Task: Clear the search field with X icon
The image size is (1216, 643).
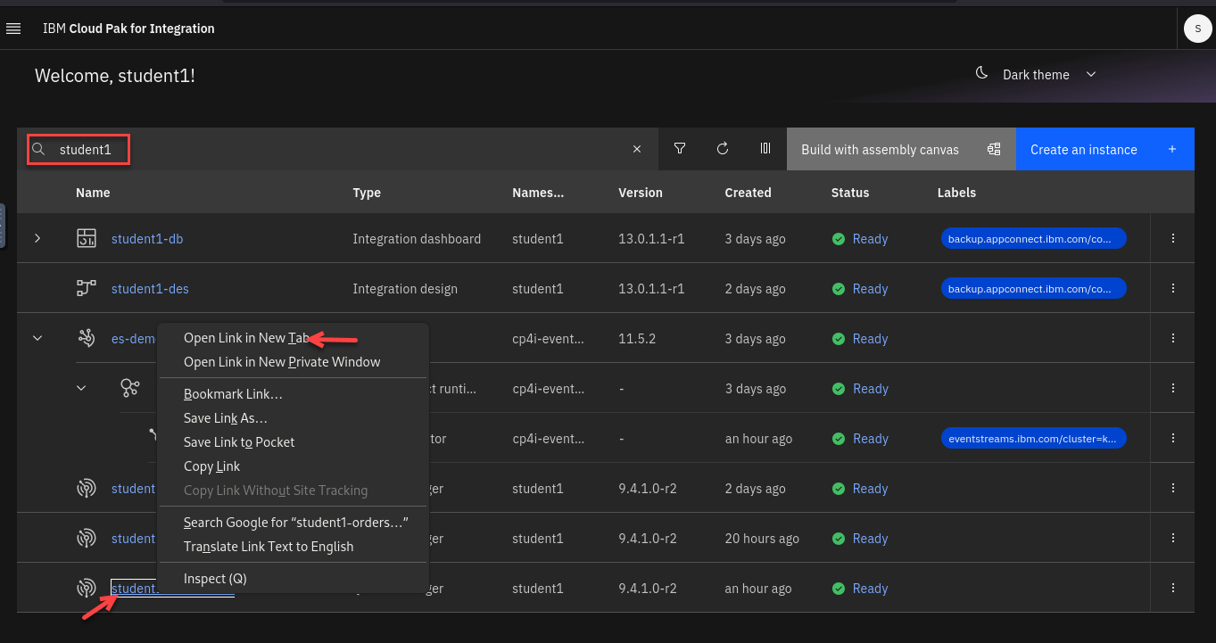Action: pyautogui.click(x=637, y=150)
